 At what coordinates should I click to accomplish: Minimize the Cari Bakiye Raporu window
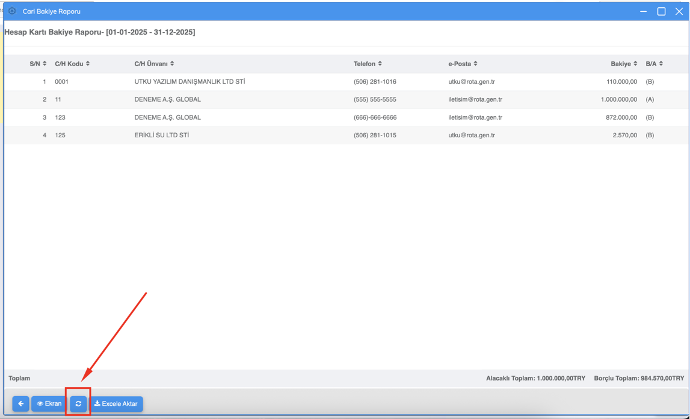click(643, 11)
